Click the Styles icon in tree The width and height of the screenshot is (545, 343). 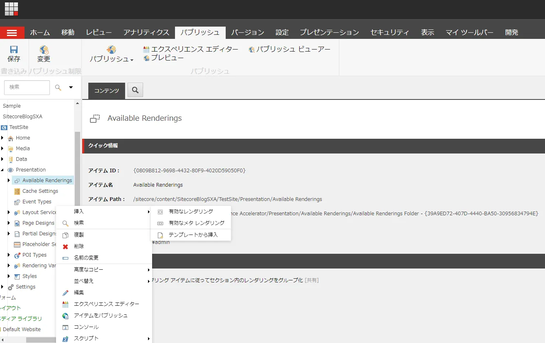[17, 277]
